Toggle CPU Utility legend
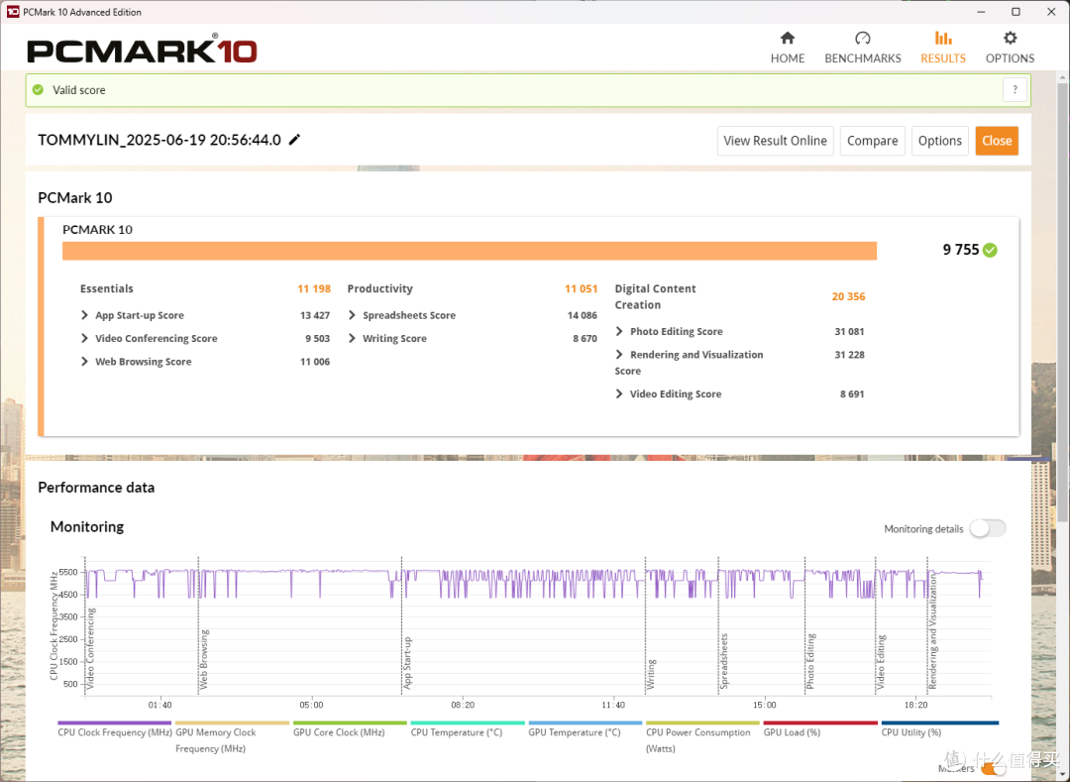Viewport: 1070px width, 782px height. (x=939, y=728)
